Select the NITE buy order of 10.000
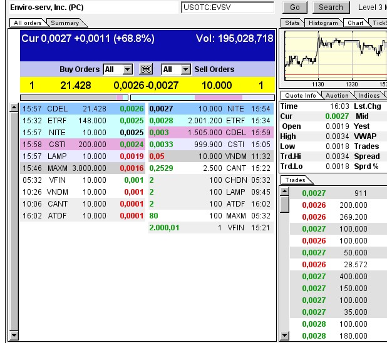This screenshot has width=387, height=343. click(83, 133)
